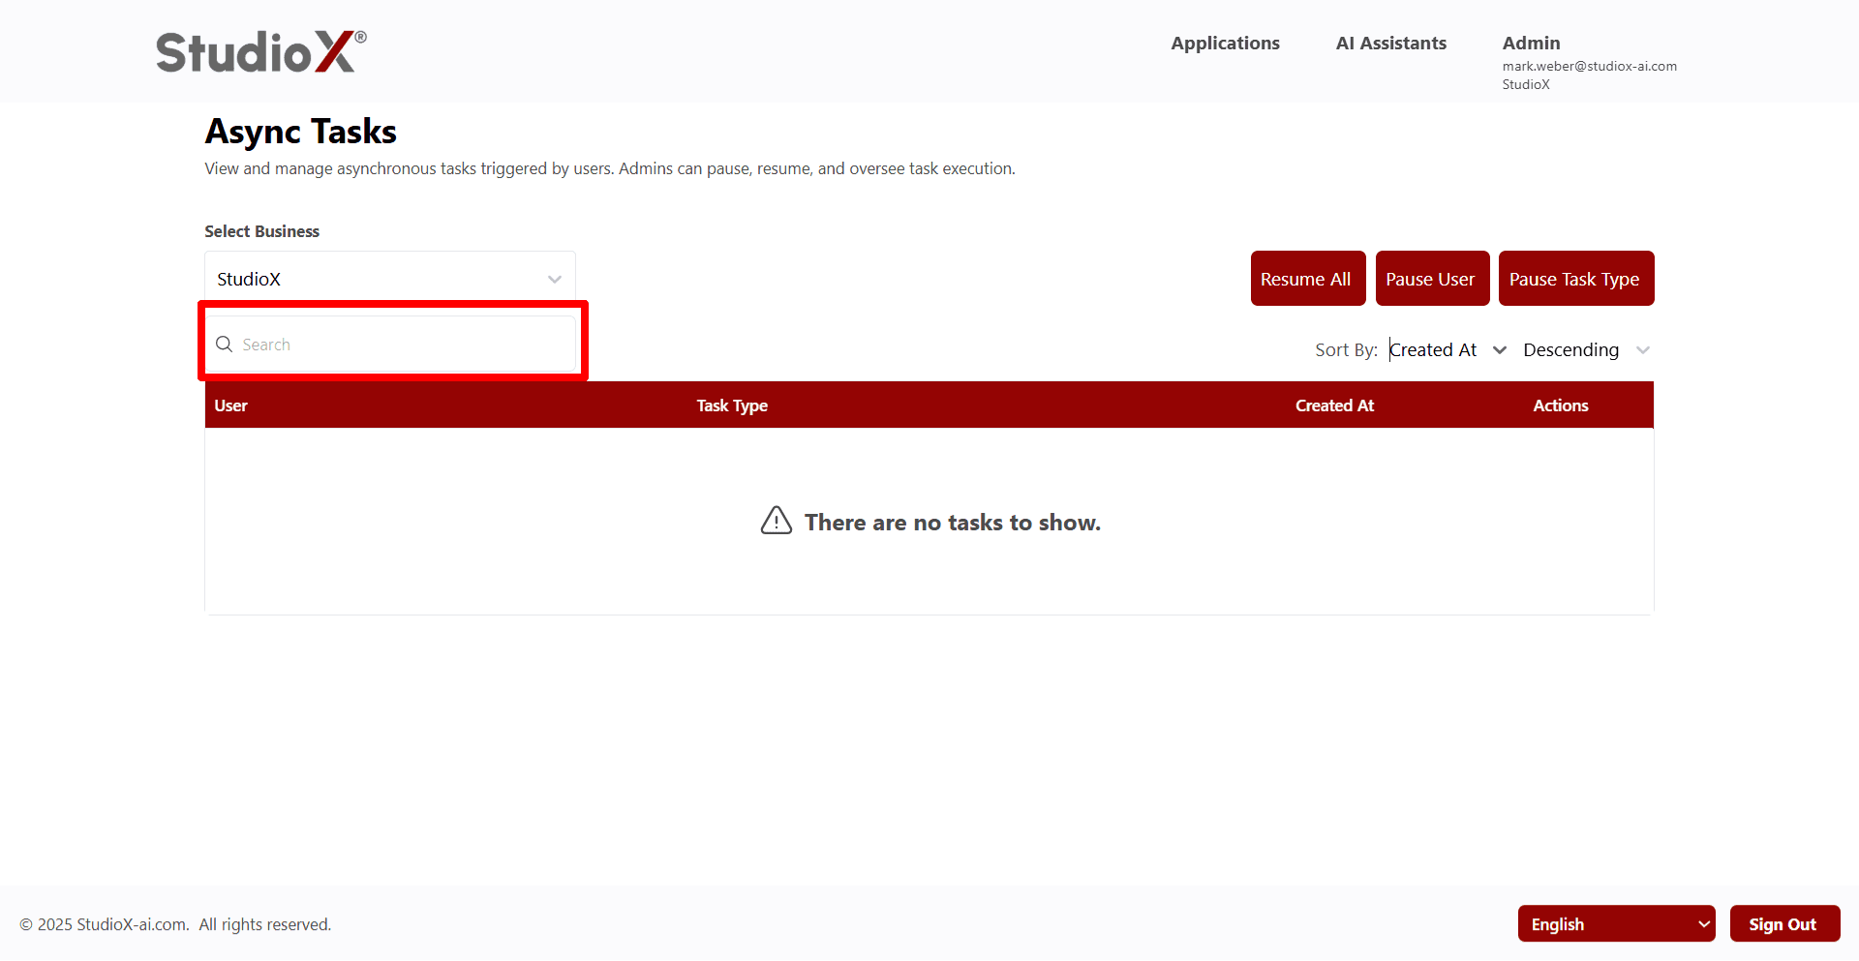Sign out of StudioX
The image size is (1859, 961).
click(x=1784, y=923)
